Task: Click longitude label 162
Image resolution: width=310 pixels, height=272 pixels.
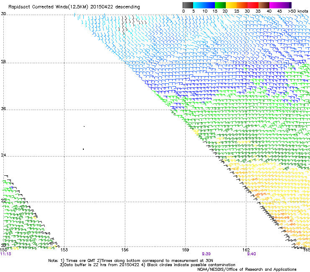Action: point(246,250)
